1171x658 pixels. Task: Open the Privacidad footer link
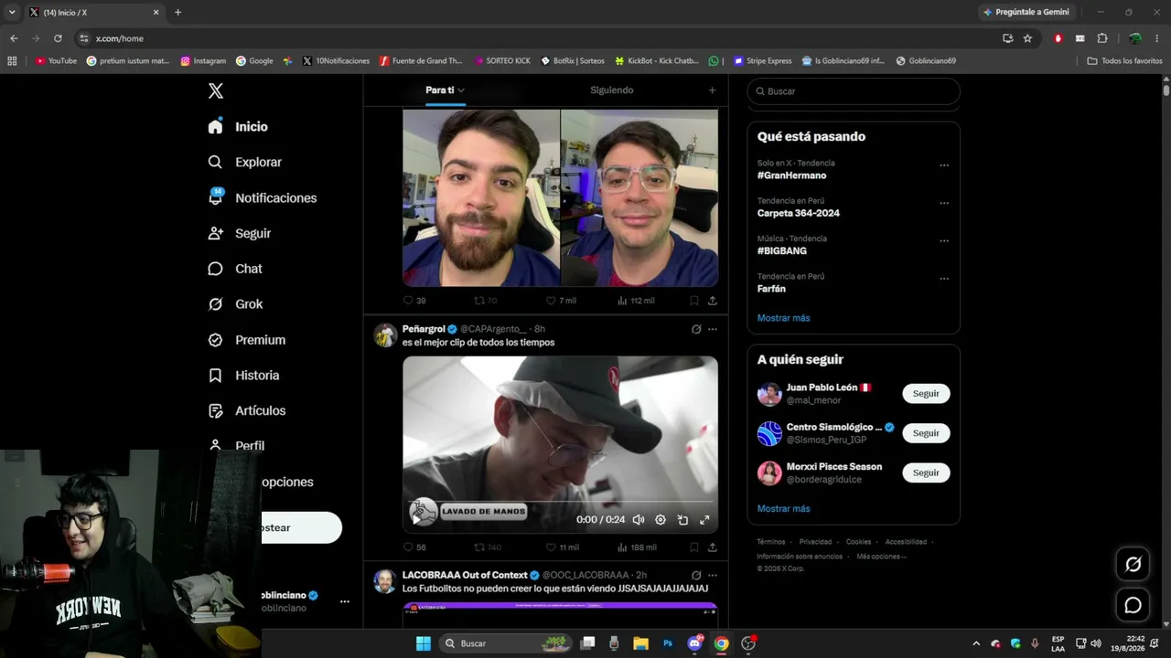point(815,542)
